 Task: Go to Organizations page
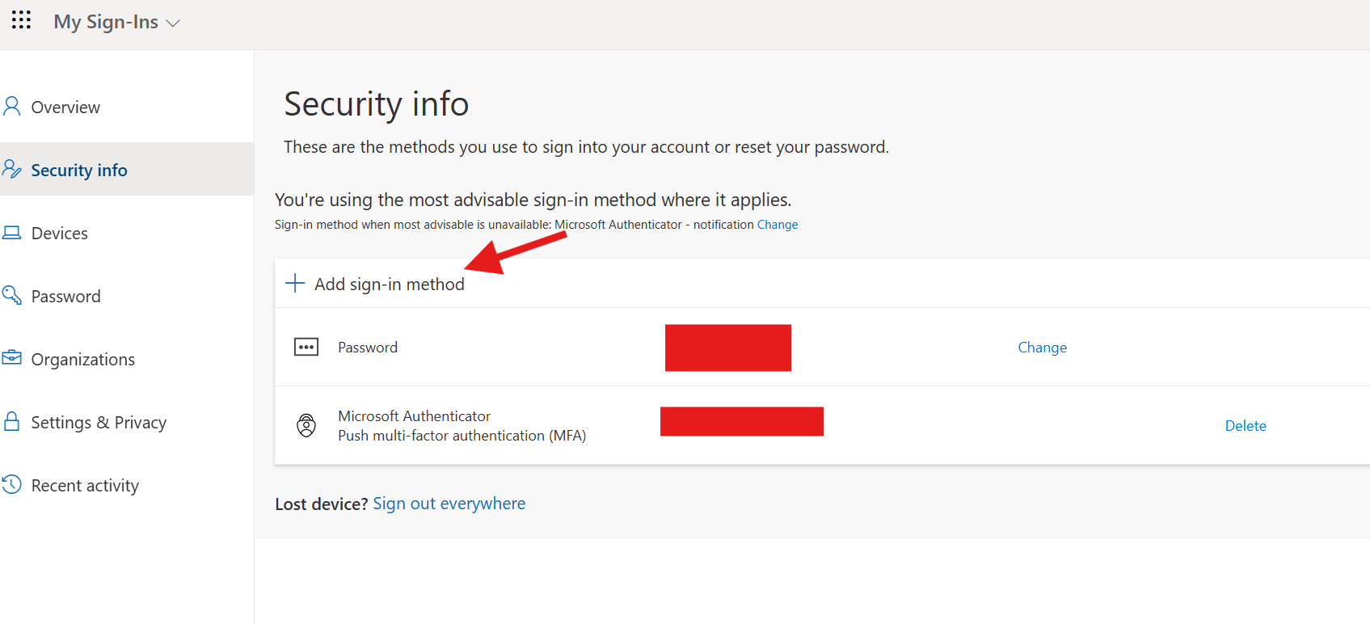click(x=82, y=360)
